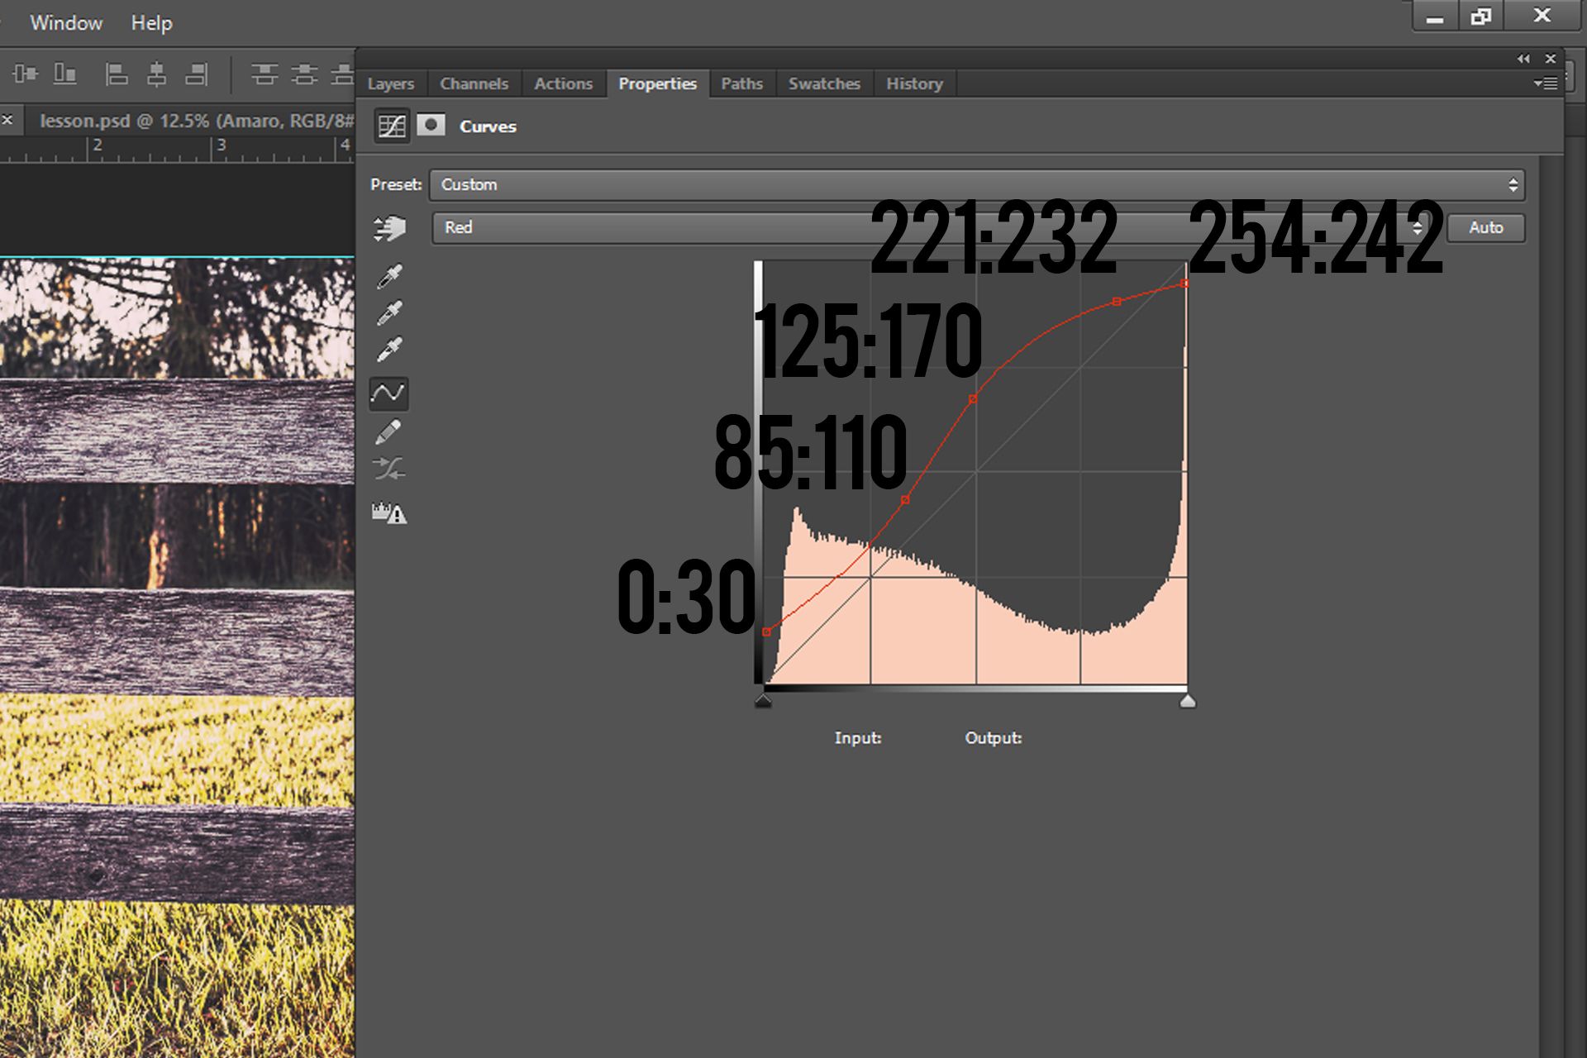
Task: Select the targeted adjustment tool in Curves
Action: 388,227
